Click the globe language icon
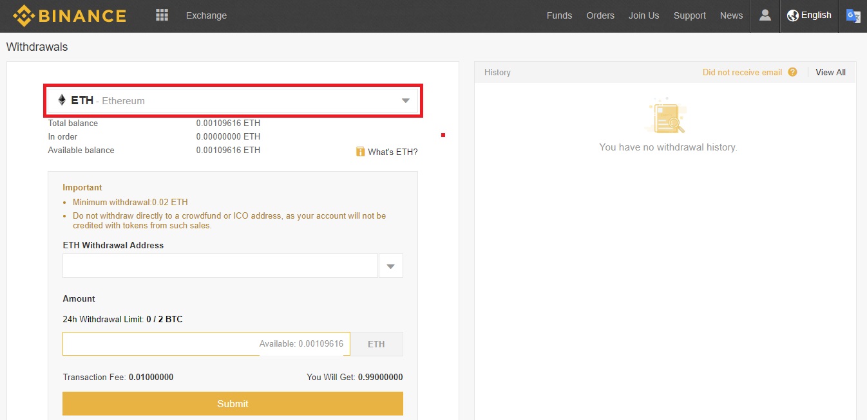Screen dimensions: 867x420 pyautogui.click(x=792, y=15)
